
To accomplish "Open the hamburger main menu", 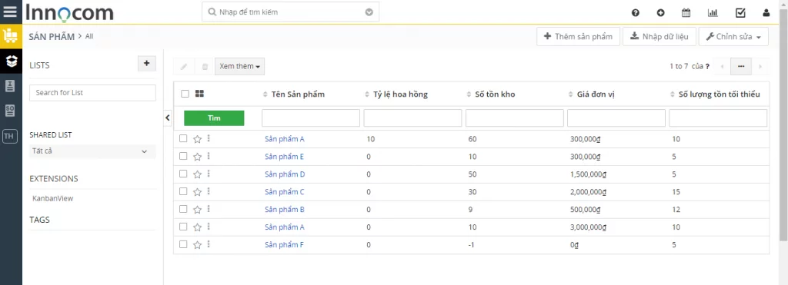I will coord(11,12).
